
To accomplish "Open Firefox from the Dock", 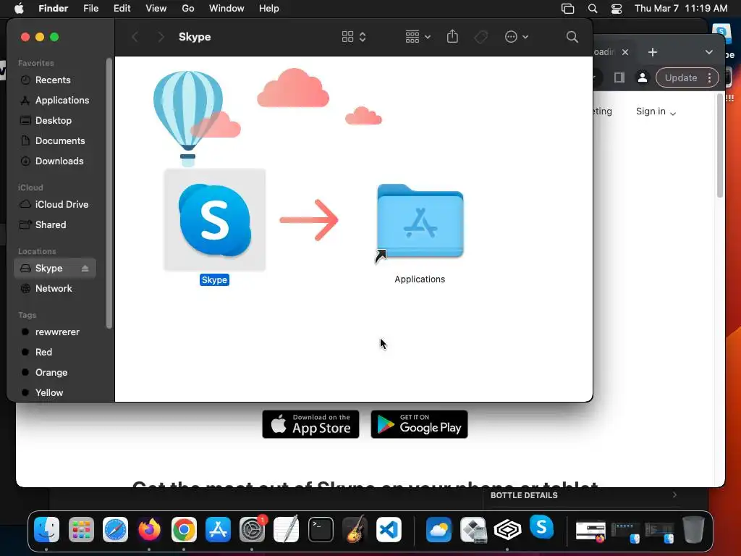I will point(149,529).
